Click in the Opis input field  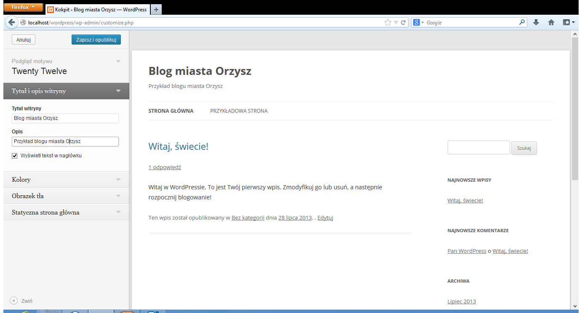click(x=65, y=141)
